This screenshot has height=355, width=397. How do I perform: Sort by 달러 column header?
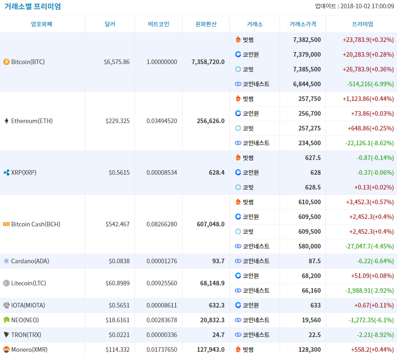tap(110, 24)
